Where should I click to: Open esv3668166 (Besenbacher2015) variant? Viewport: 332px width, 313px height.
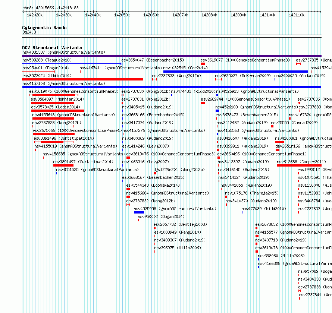[154, 115]
